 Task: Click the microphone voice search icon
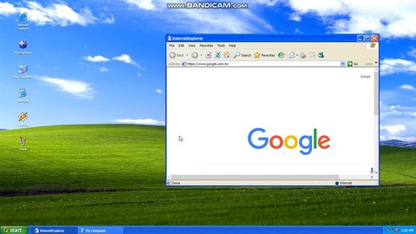point(372,170)
